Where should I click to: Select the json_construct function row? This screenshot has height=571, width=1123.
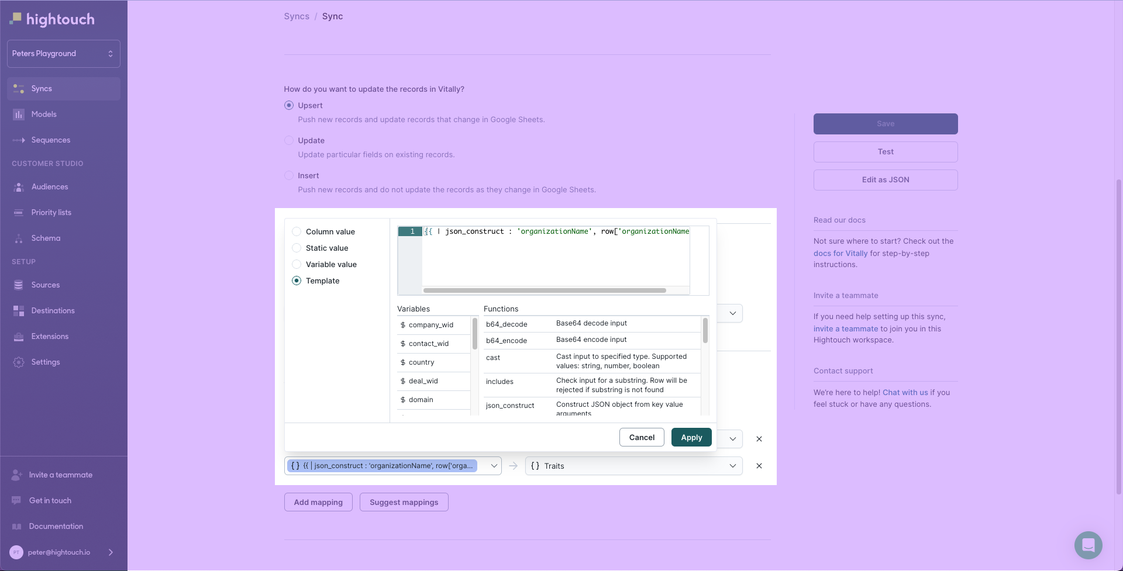[592, 406]
